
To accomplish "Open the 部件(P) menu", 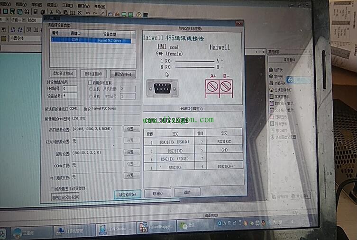I will [x=37, y=5].
